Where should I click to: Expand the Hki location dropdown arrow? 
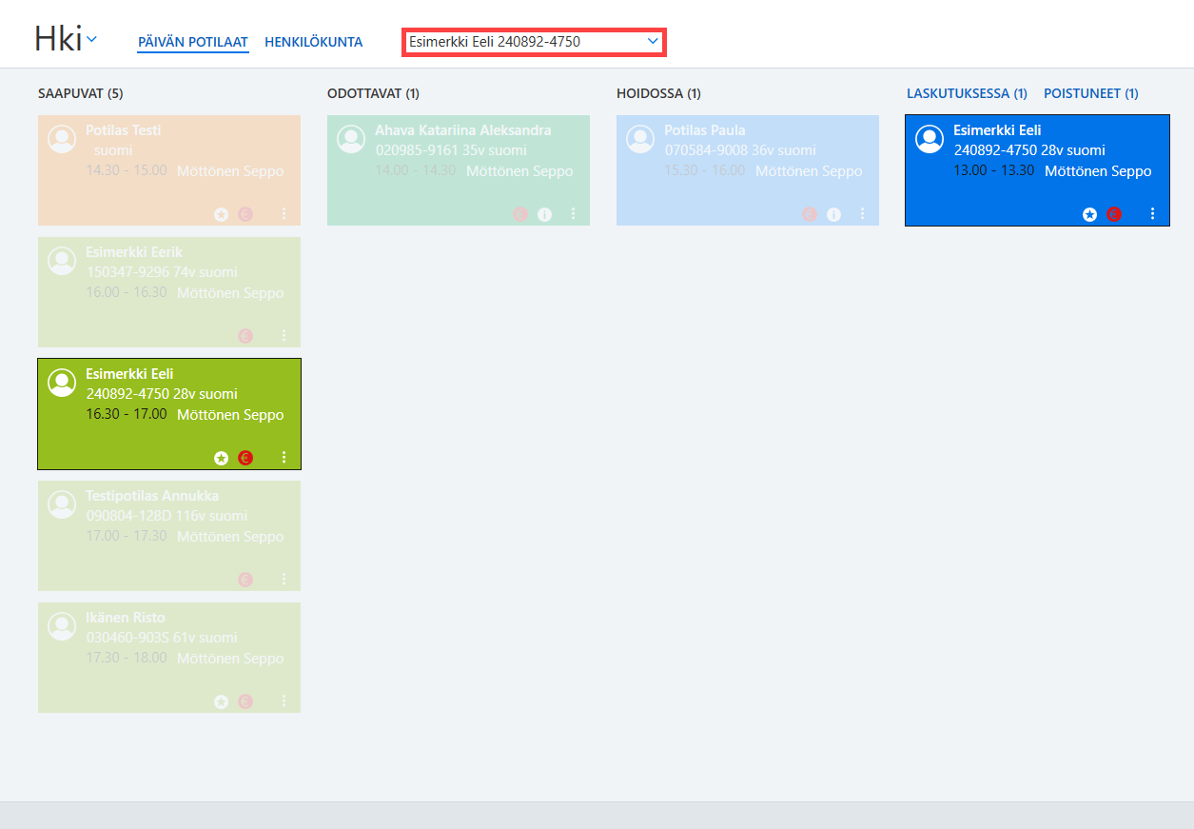point(91,39)
